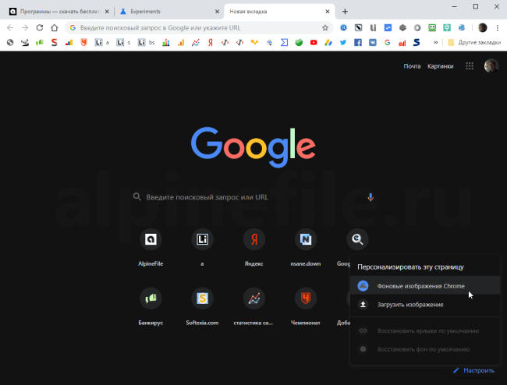The image size is (507, 385).
Task: Click the Google logo
Action: 253,147
